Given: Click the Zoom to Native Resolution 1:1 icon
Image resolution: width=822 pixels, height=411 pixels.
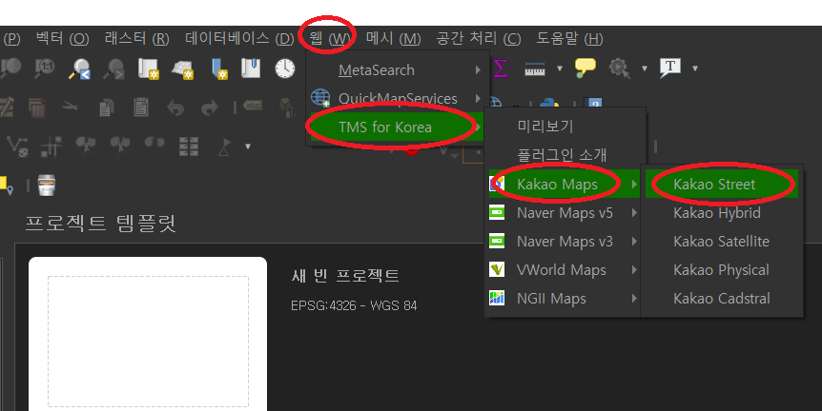Looking at the screenshot, I should click(x=45, y=68).
